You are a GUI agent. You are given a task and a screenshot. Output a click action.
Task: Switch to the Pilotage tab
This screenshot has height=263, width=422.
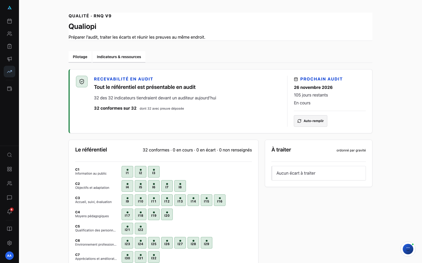[x=80, y=57]
